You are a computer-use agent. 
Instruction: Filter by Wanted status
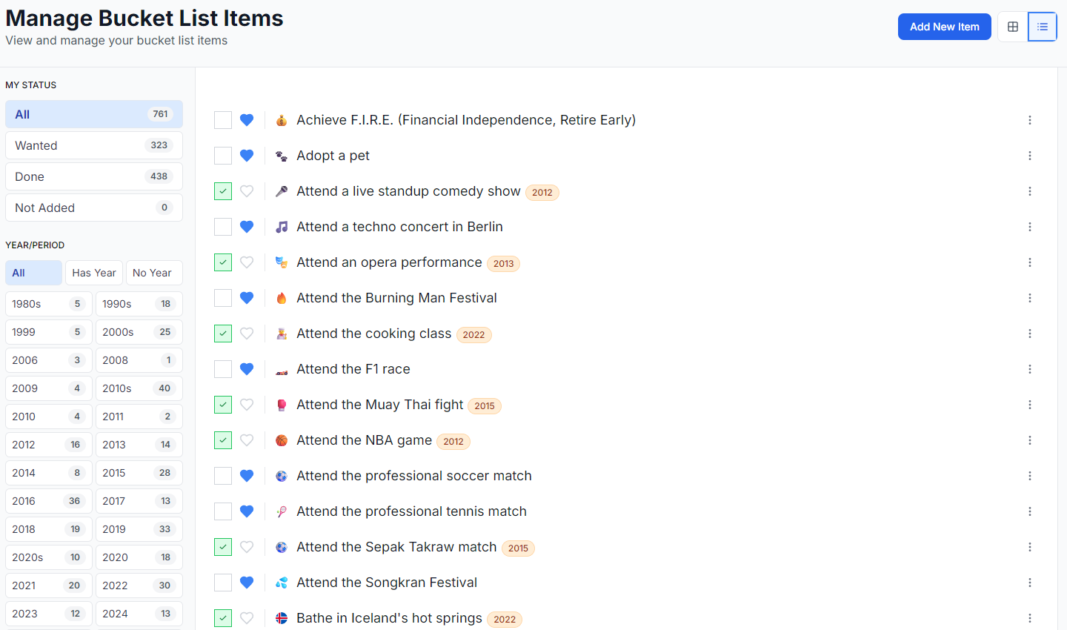pyautogui.click(x=93, y=145)
